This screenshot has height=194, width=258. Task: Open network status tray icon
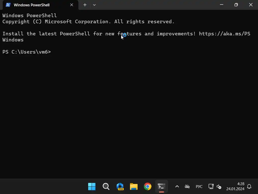[x=211, y=187]
